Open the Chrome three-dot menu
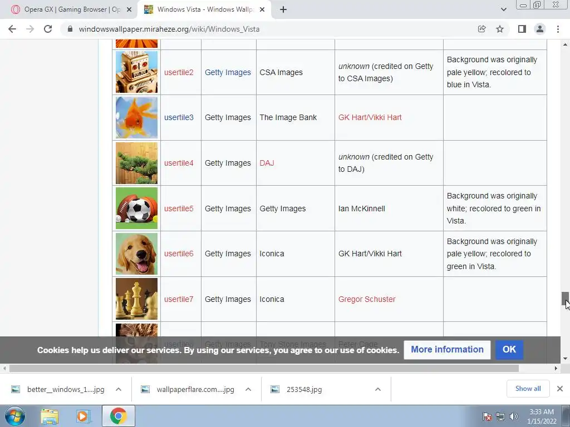This screenshot has width=570, height=427. tap(558, 29)
